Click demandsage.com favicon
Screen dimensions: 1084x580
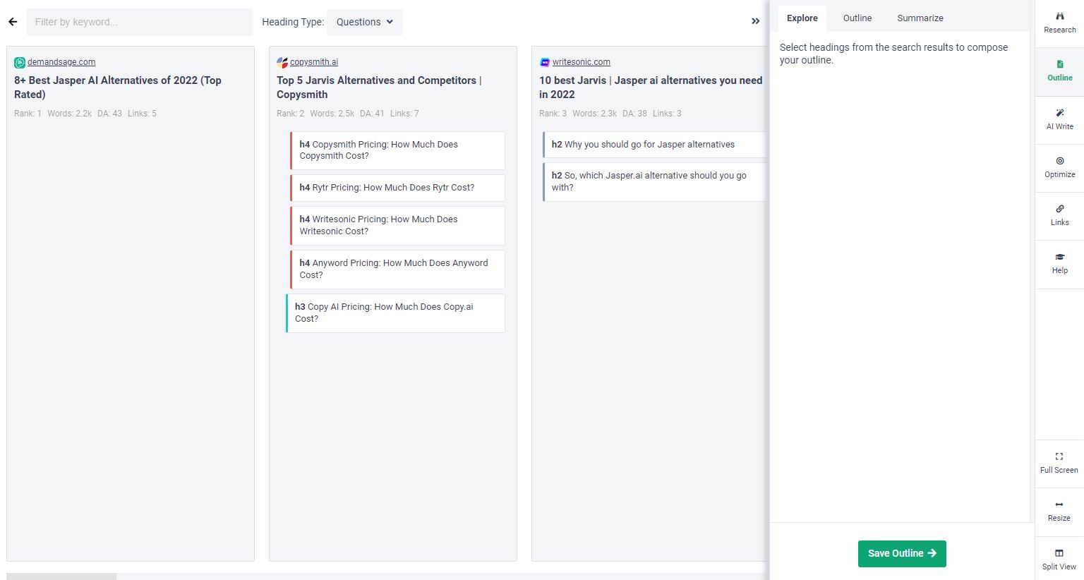tap(20, 62)
